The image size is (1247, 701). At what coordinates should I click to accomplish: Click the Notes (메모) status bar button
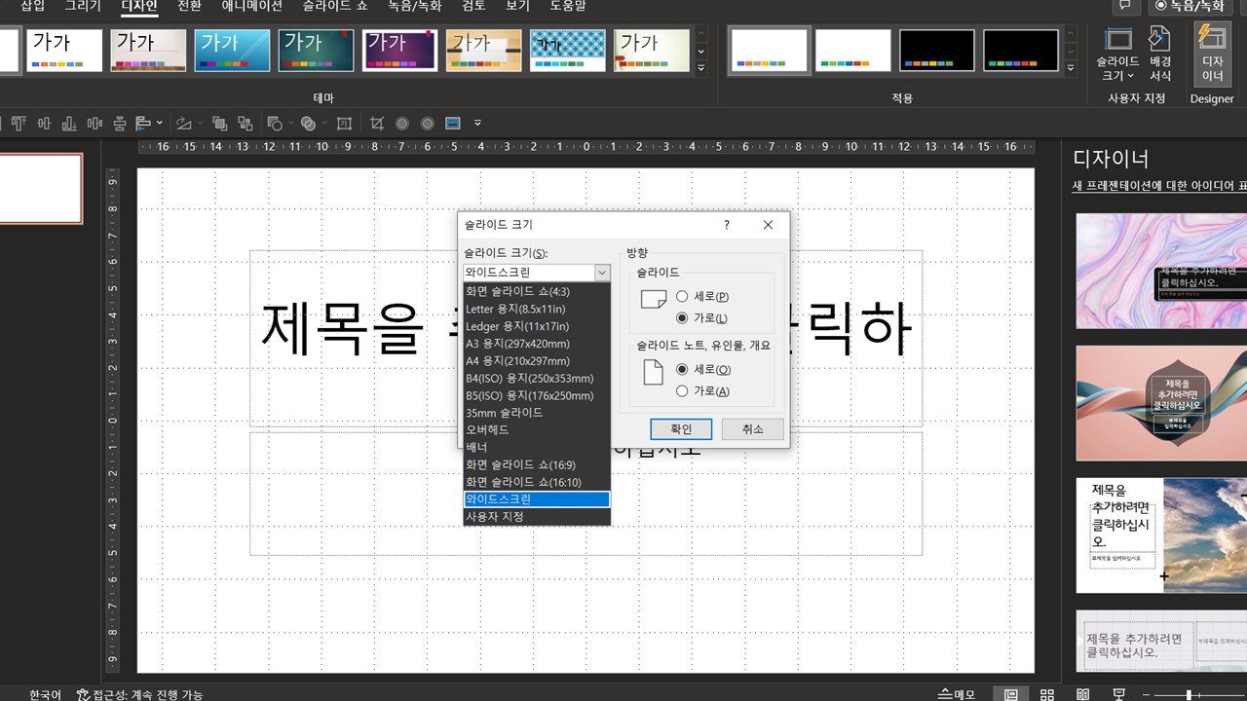956,694
